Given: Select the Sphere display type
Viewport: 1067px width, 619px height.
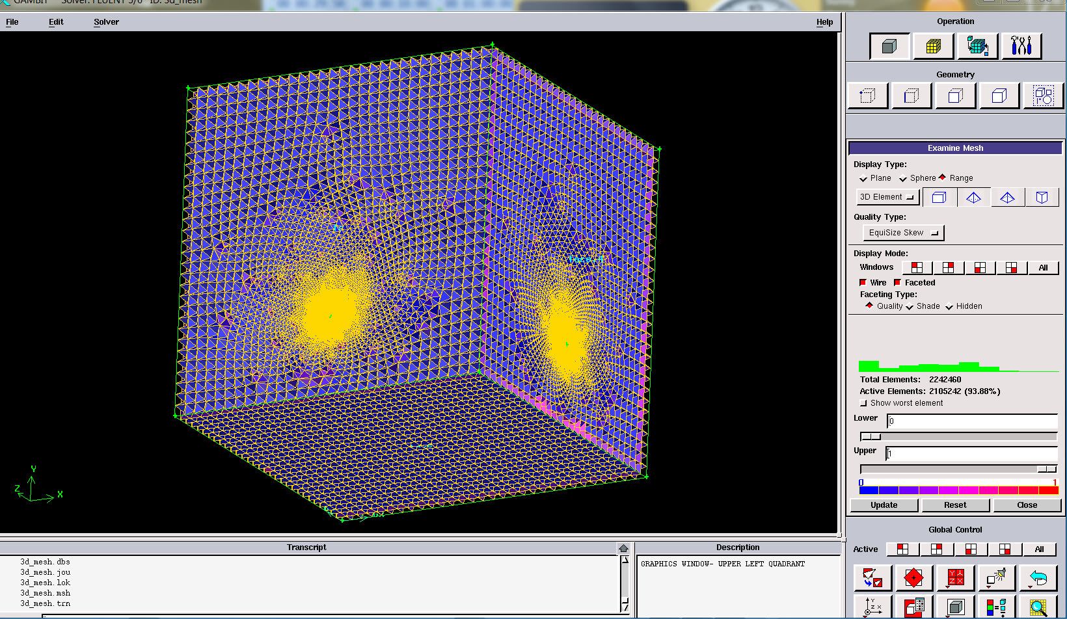Looking at the screenshot, I should click(x=903, y=179).
